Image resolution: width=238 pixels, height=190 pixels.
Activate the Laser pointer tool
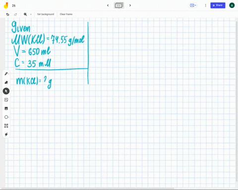pyautogui.click(x=6, y=134)
